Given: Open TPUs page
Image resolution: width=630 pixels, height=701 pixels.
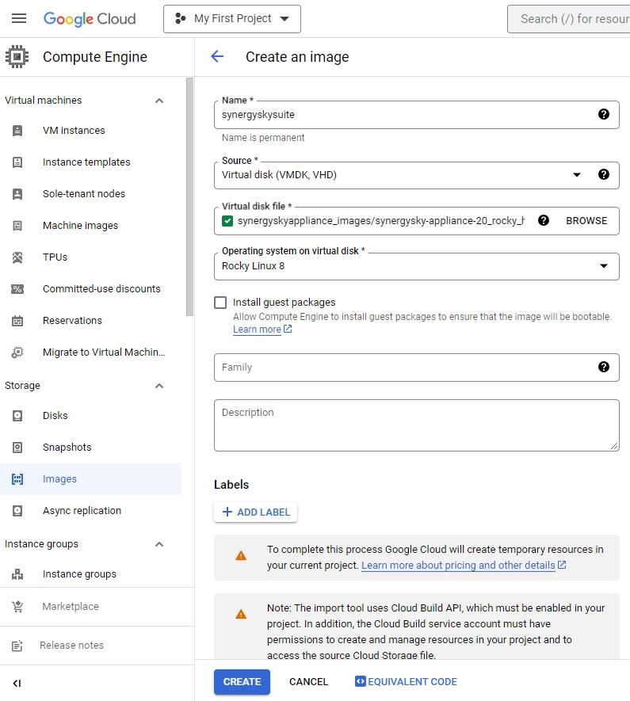Looking at the screenshot, I should [55, 257].
